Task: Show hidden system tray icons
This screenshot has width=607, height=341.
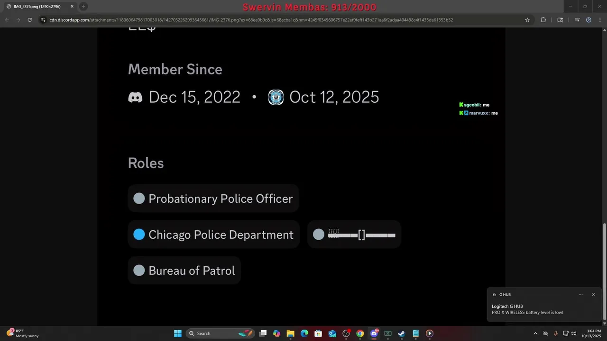Action: (535, 333)
